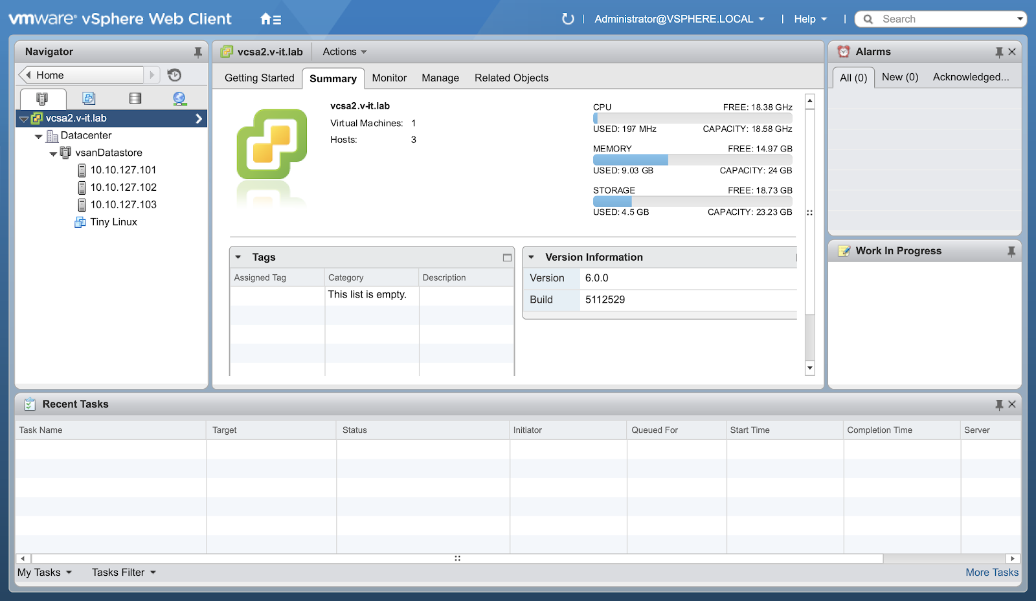The width and height of the screenshot is (1036, 601).
Task: Click the Work In Progress notepad icon
Action: (844, 251)
